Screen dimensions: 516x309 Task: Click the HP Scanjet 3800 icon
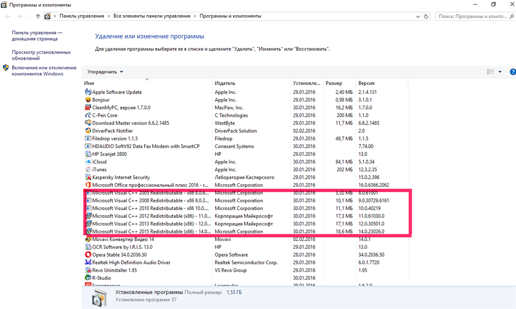pos(88,154)
